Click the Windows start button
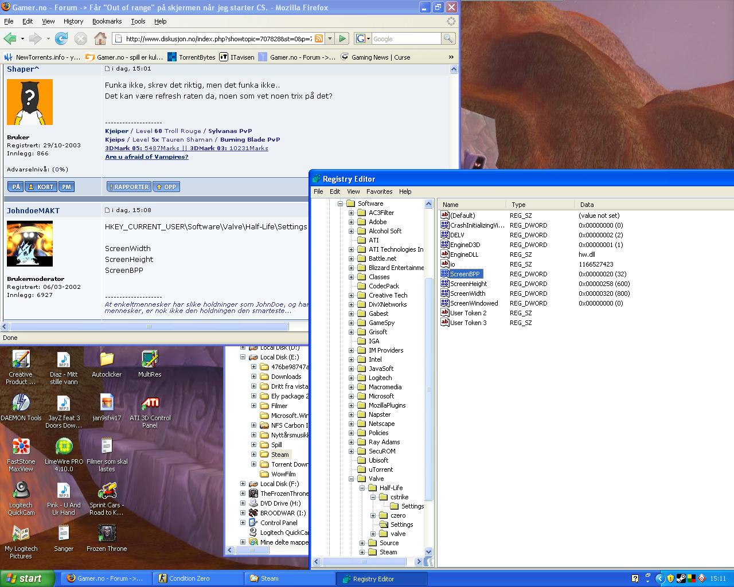The height and width of the screenshot is (587, 734). click(27, 578)
